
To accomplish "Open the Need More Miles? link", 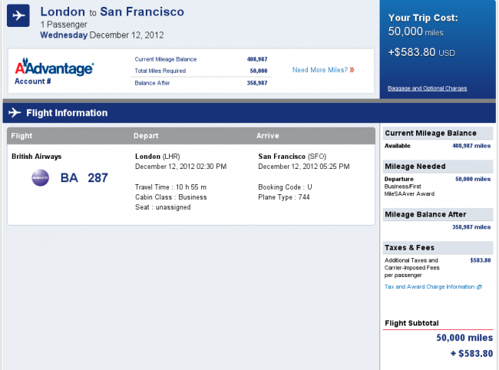I will pos(319,70).
